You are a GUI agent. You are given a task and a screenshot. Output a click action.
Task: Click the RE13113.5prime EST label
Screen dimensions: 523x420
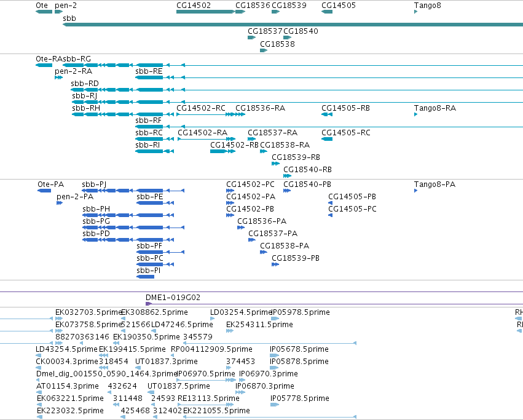[x=208, y=399]
